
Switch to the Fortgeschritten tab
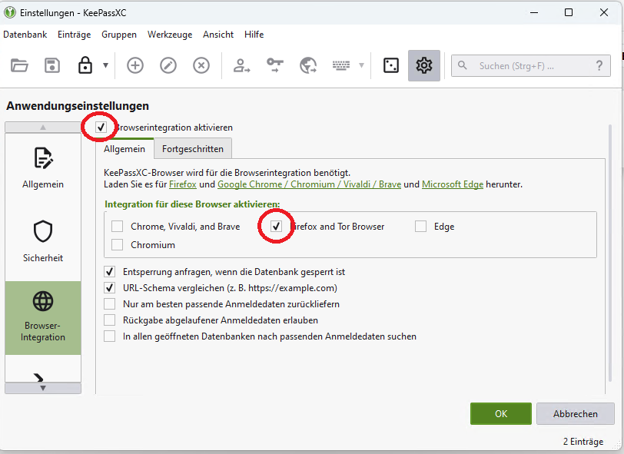tap(192, 148)
